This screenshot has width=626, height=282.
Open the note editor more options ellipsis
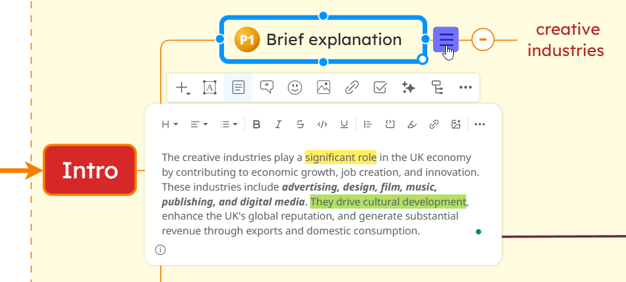[x=480, y=125]
